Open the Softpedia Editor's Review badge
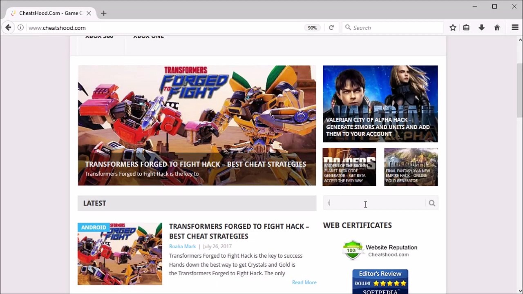Viewport: 523px width, 294px height. coord(380,281)
